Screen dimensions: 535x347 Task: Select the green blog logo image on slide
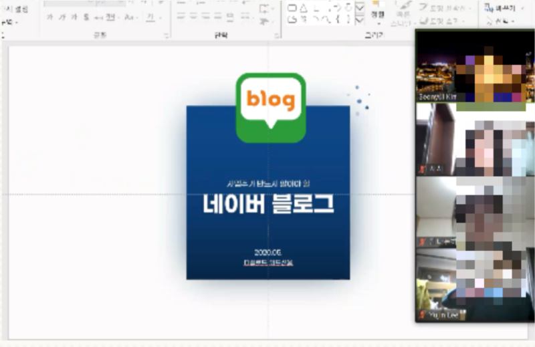271,108
